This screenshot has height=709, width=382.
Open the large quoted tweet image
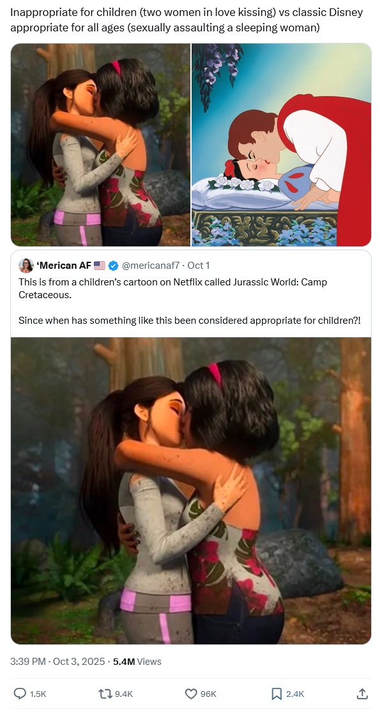(191, 491)
